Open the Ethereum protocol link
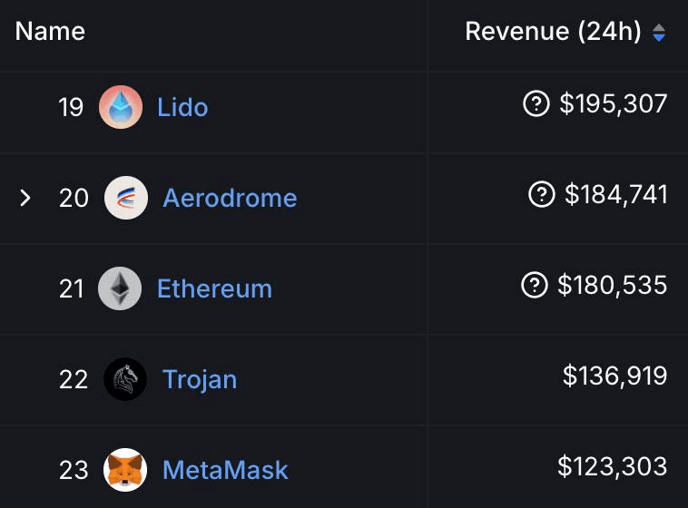 point(214,288)
